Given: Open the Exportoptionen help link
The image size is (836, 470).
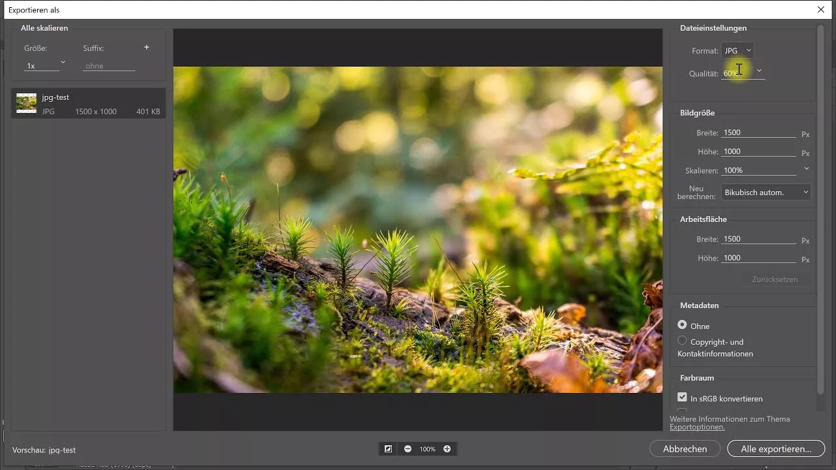Looking at the screenshot, I should (696, 426).
